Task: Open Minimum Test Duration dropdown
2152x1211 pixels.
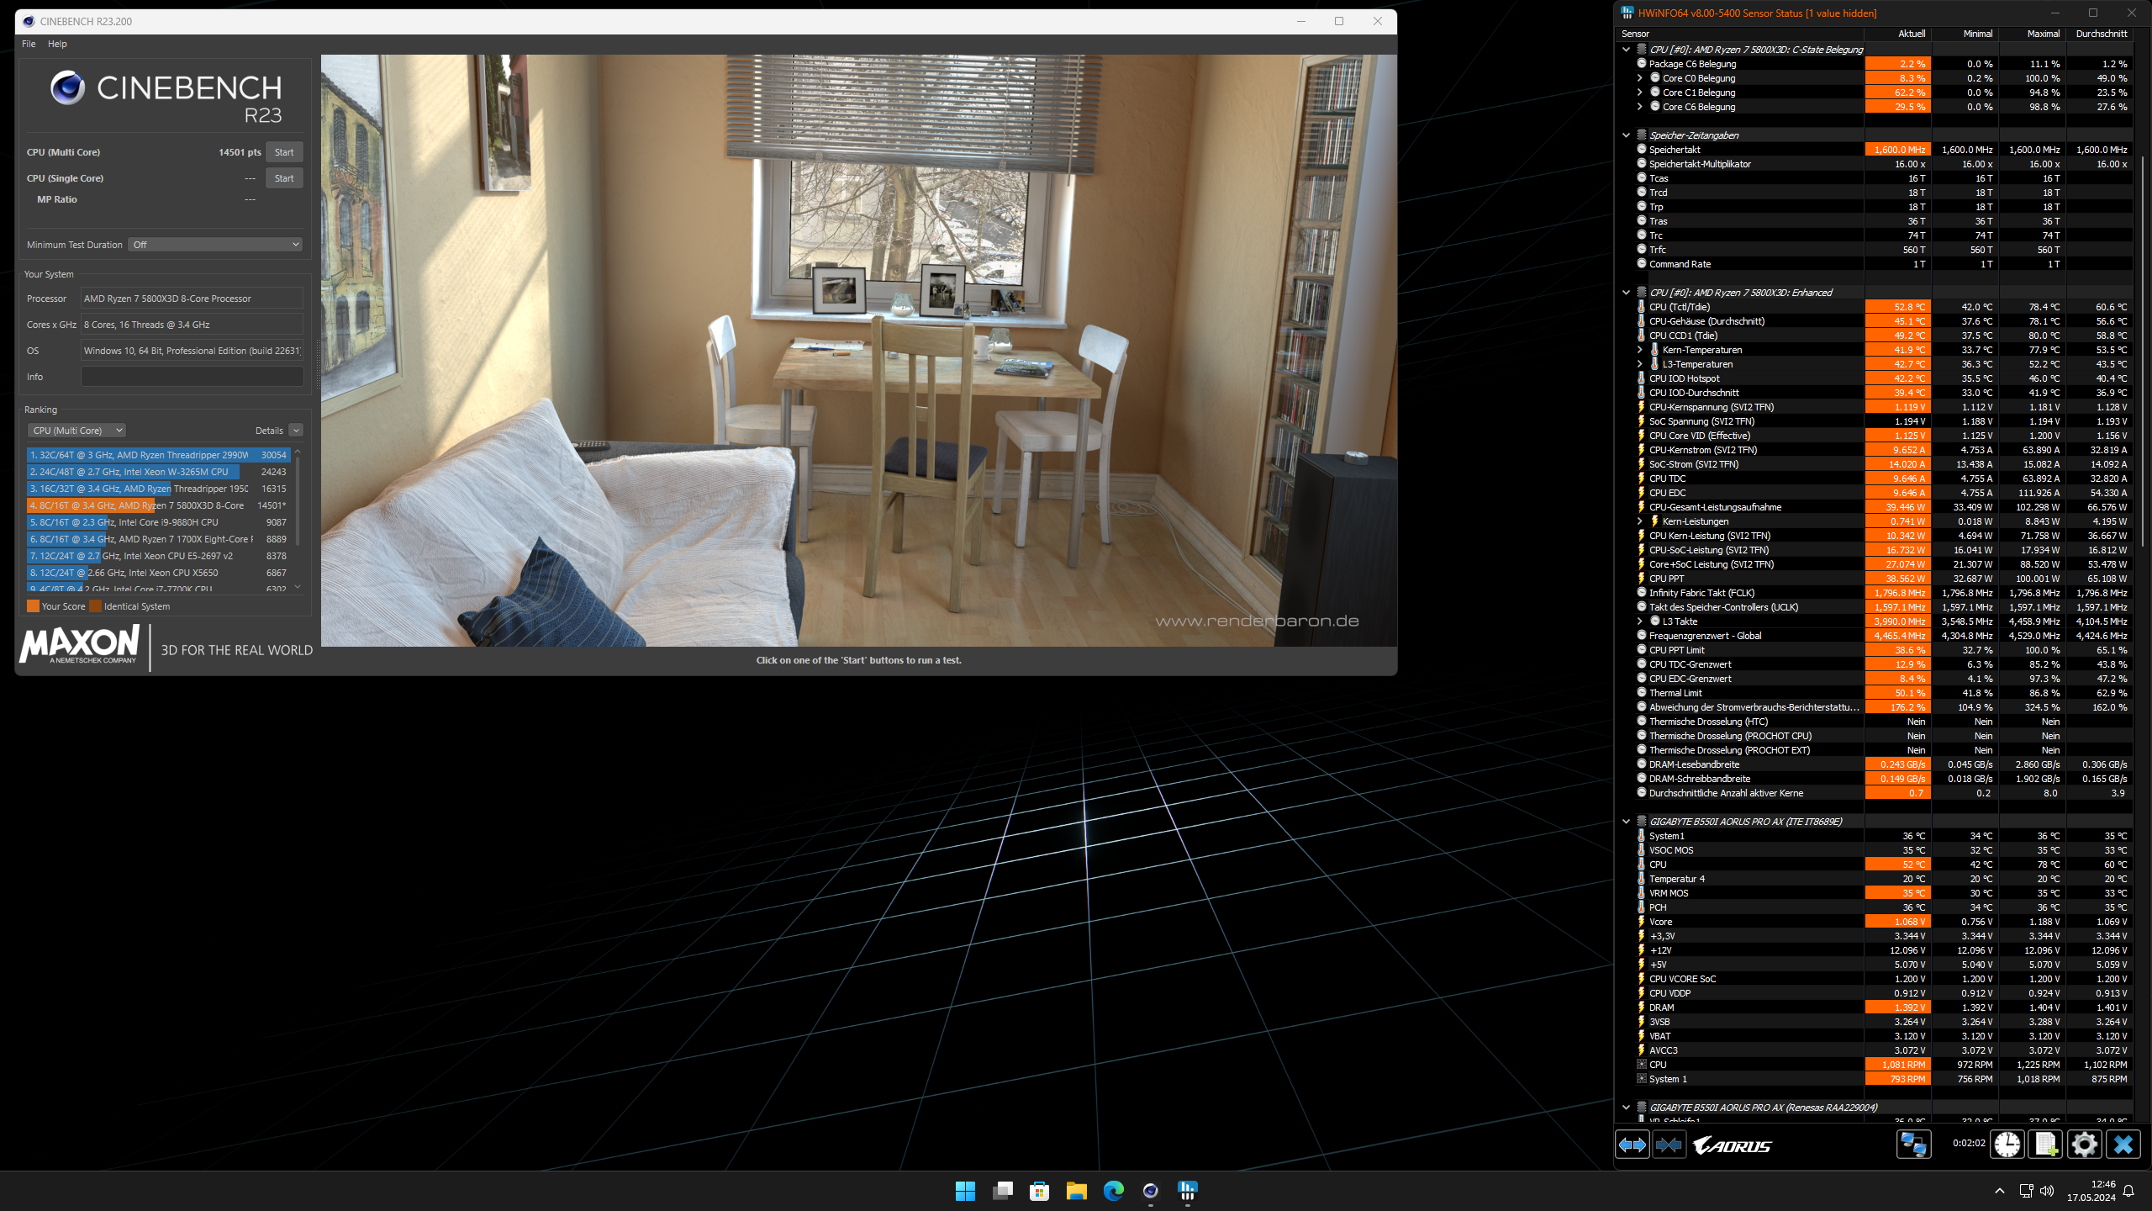Action: click(x=215, y=245)
